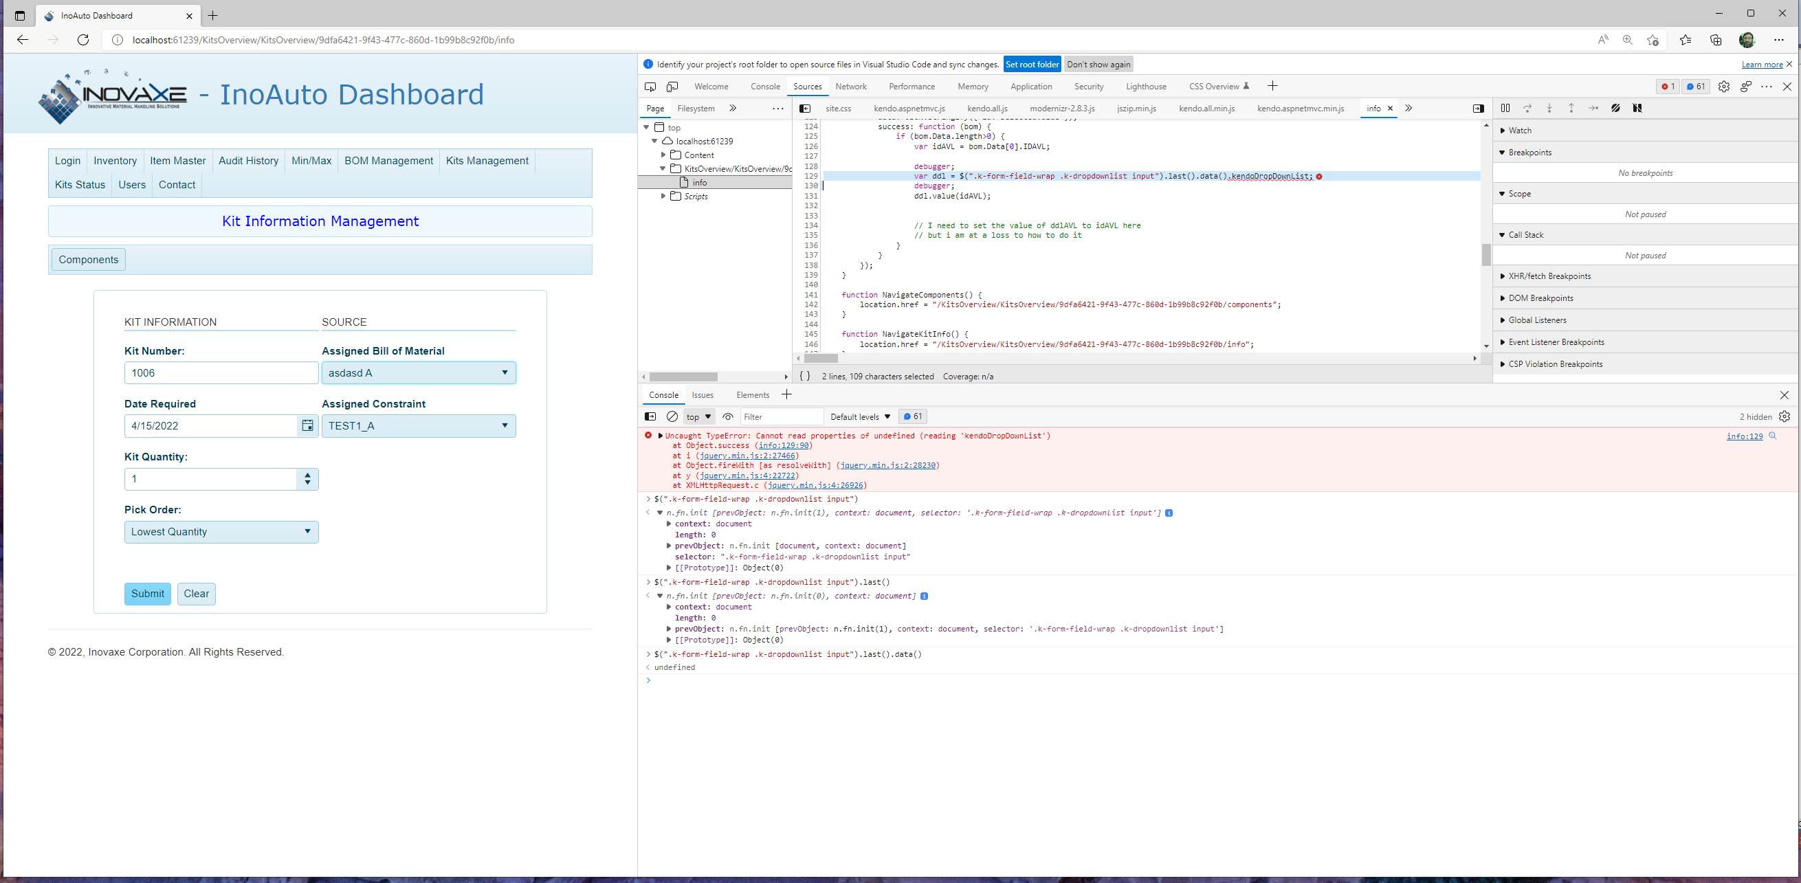Toggle the live expression eye icon
The width and height of the screenshot is (1801, 883).
[x=728, y=416]
